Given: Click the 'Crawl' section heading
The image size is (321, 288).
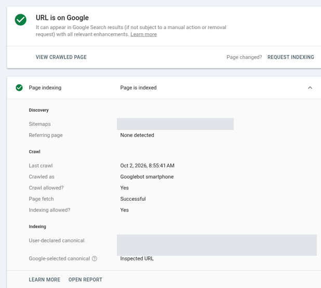Looking at the screenshot, I should [x=35, y=152].
